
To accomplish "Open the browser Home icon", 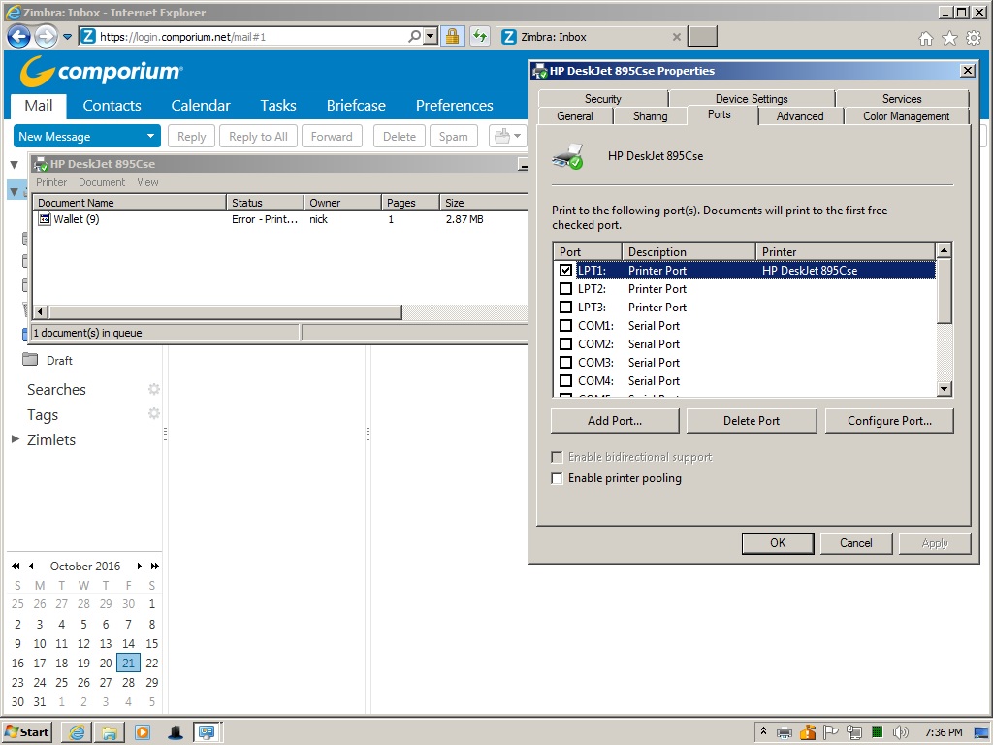I will pos(926,39).
